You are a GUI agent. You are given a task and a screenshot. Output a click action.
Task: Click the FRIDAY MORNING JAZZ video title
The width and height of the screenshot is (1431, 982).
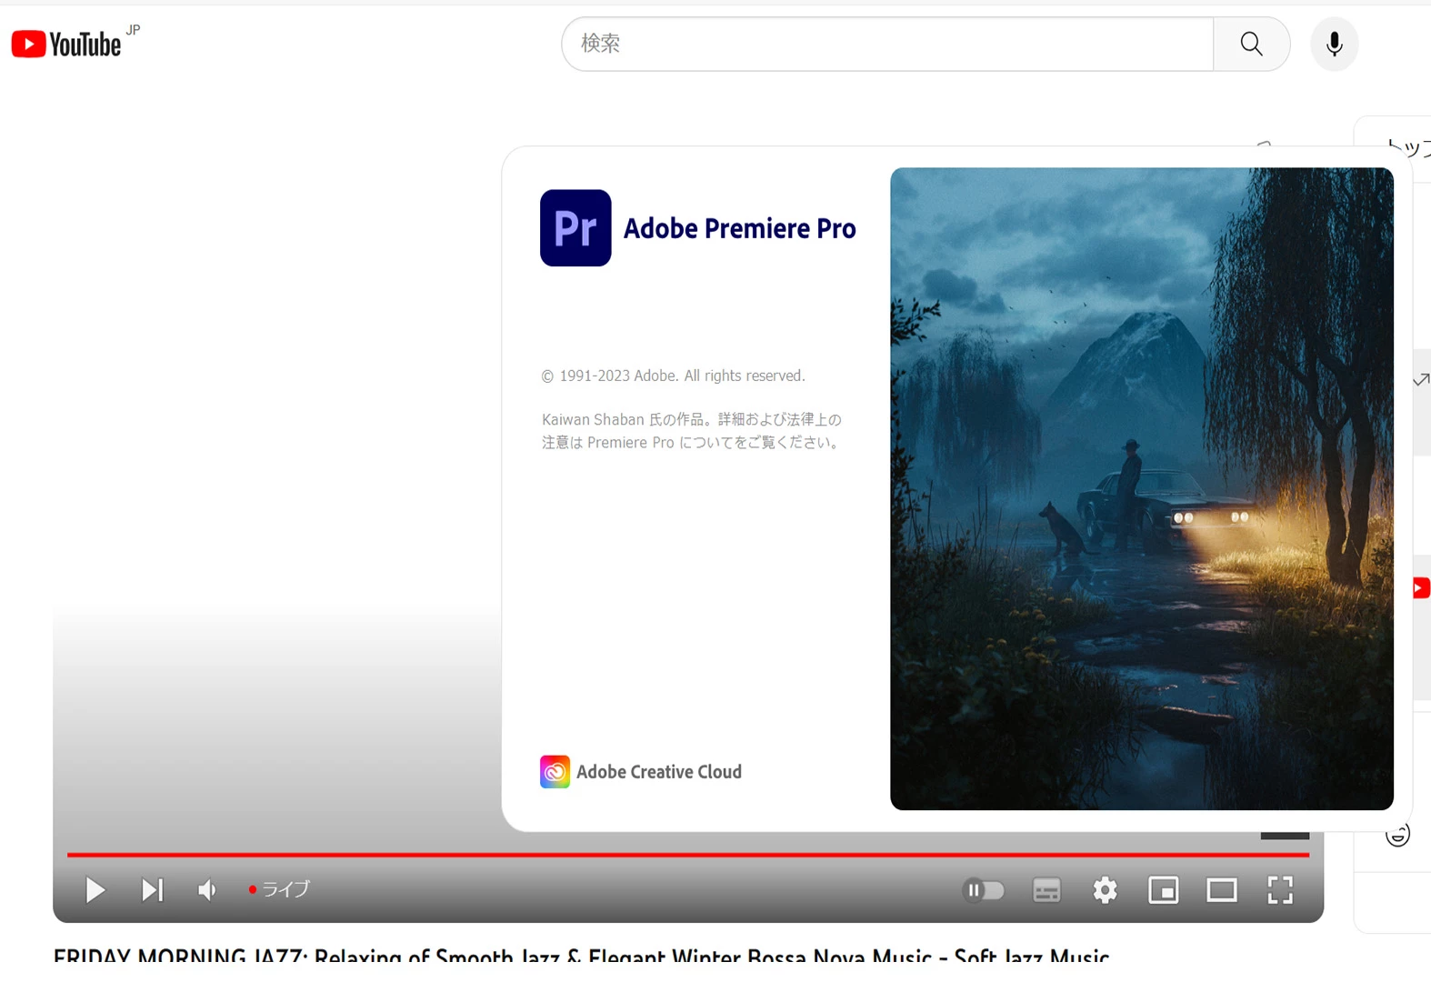[581, 957]
